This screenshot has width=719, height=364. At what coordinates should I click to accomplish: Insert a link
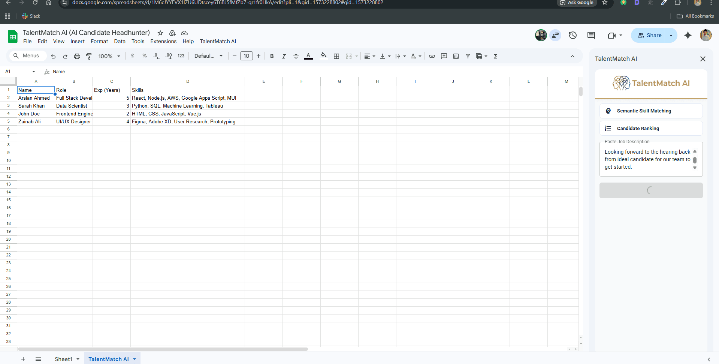(x=432, y=56)
